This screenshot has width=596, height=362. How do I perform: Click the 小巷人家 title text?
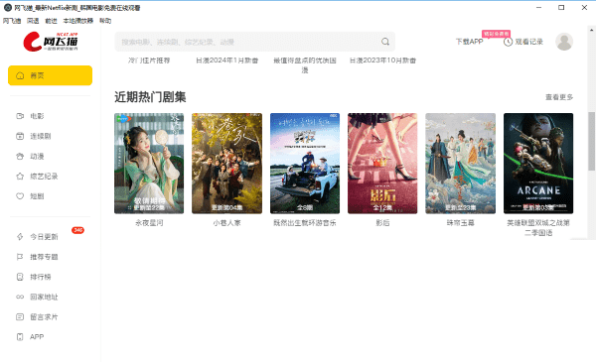pyautogui.click(x=226, y=223)
